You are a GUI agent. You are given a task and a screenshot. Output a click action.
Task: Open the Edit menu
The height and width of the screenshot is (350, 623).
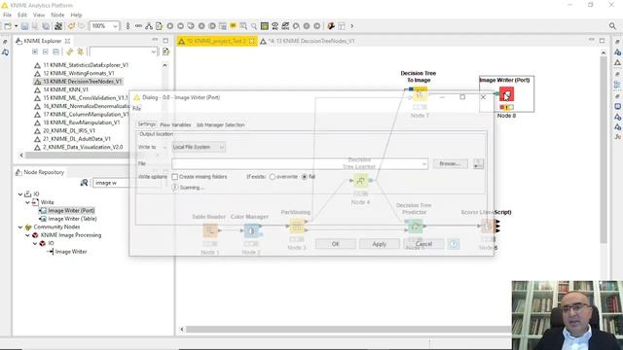22,16
